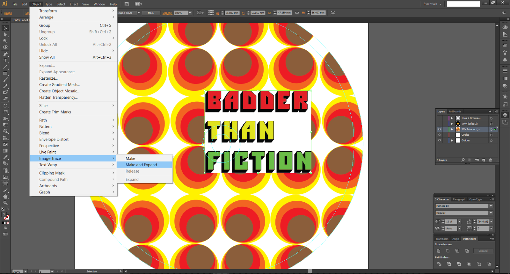Expand the 70's Interior layer triangle
The width and height of the screenshot is (510, 274).
452,129
